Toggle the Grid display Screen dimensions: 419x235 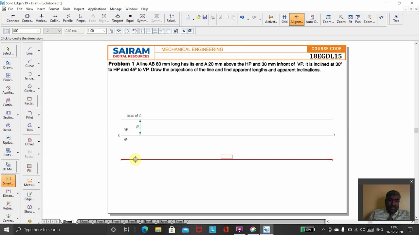pyautogui.click(x=284, y=19)
